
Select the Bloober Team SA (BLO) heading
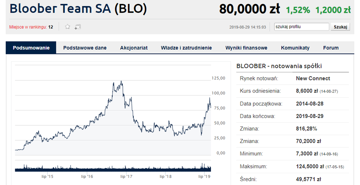click(78, 8)
